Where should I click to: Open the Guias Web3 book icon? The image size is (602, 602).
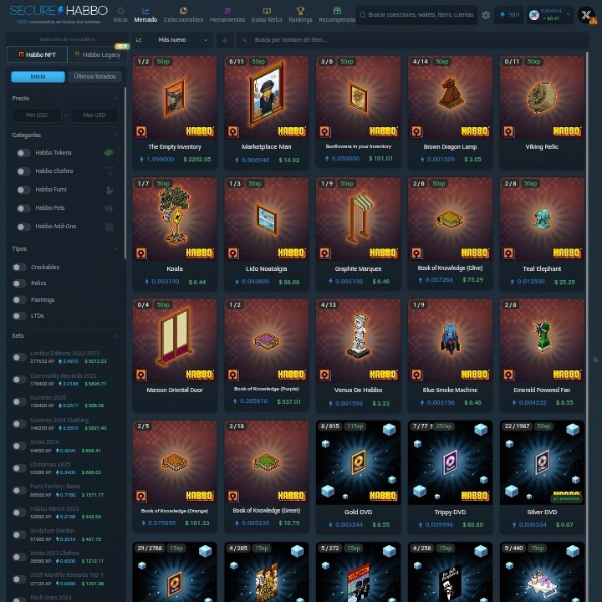(267, 11)
